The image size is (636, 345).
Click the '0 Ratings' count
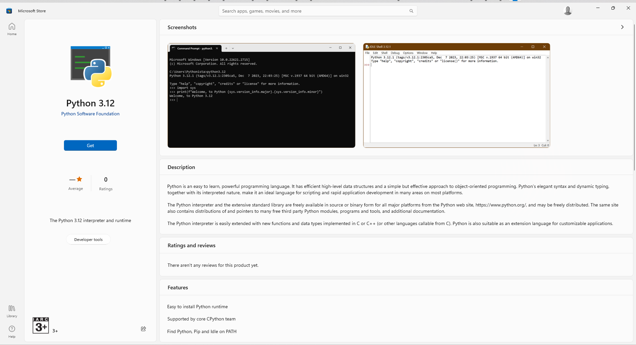(106, 184)
